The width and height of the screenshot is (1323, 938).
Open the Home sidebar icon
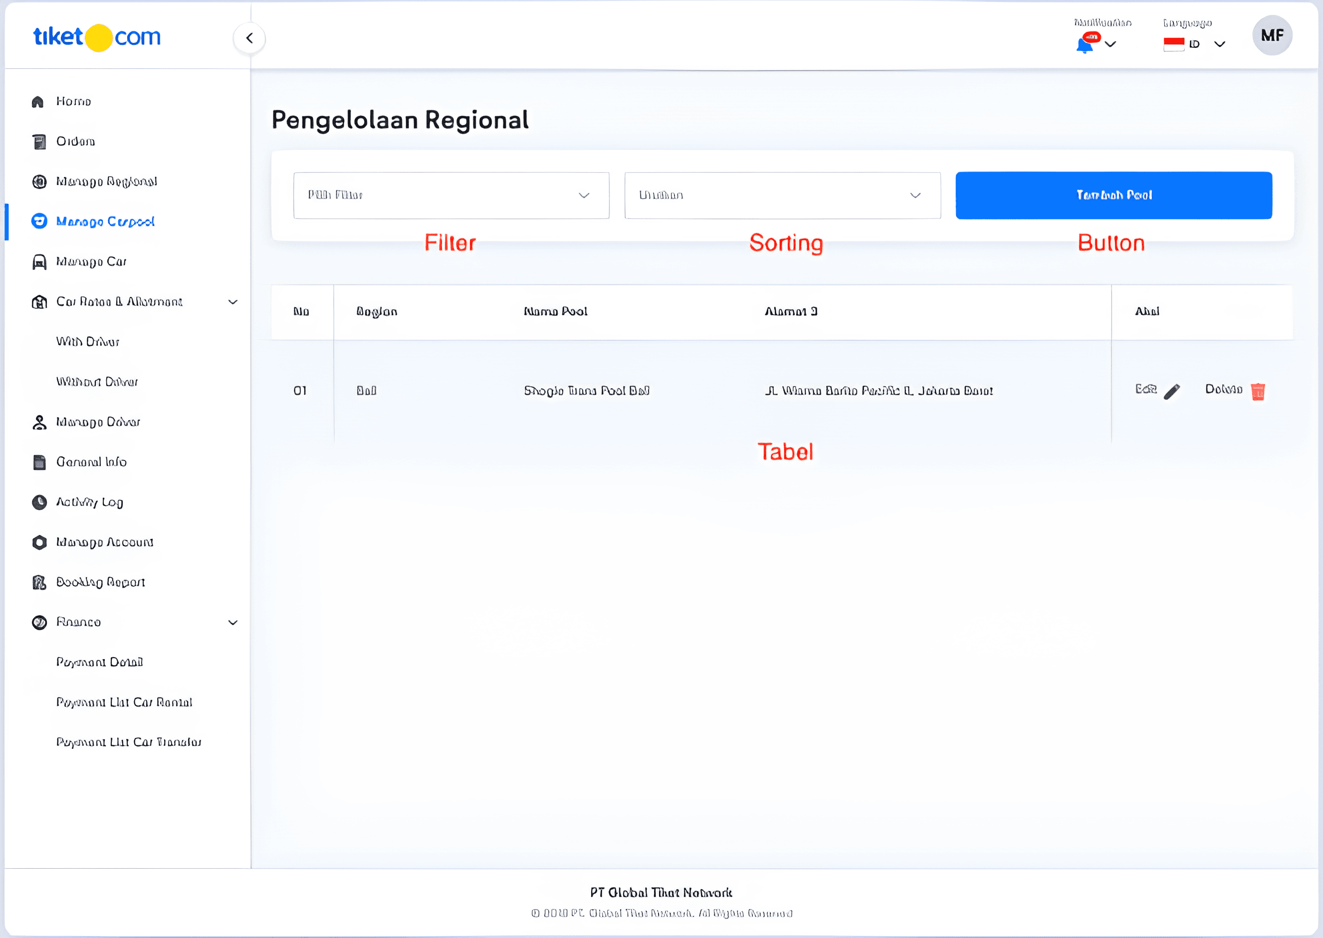click(x=38, y=100)
